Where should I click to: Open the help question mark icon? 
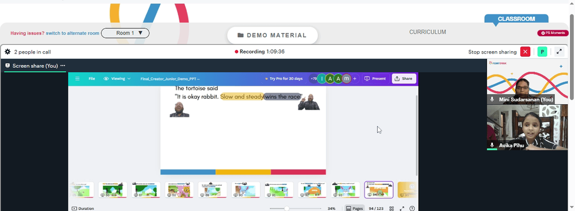pos(412,209)
